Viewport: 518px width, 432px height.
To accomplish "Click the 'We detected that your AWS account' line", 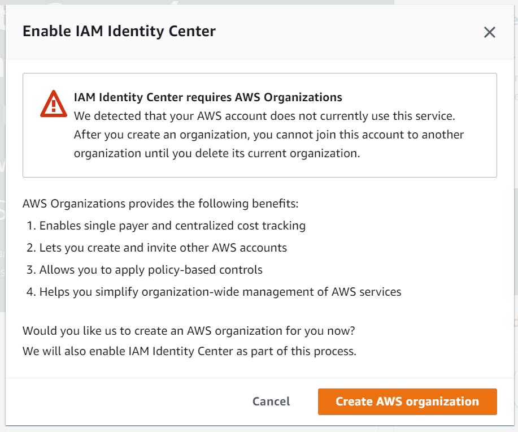I will pos(264,116).
